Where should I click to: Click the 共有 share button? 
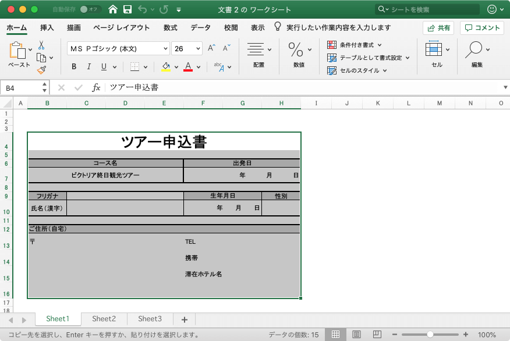point(438,27)
